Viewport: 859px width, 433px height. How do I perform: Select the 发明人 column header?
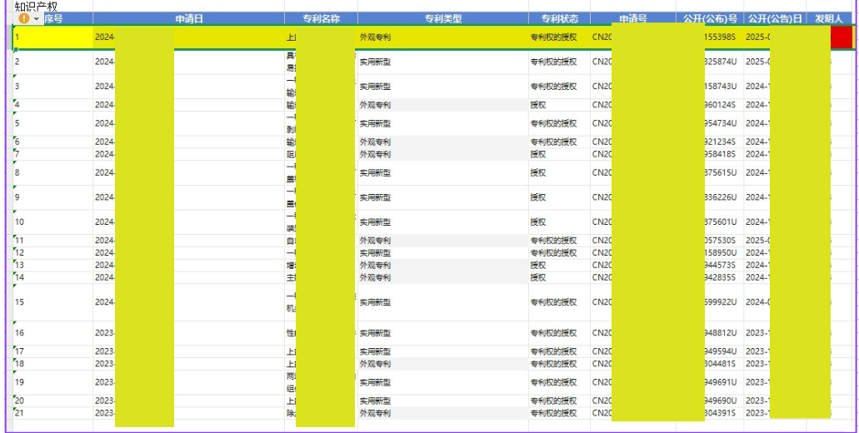tap(828, 18)
